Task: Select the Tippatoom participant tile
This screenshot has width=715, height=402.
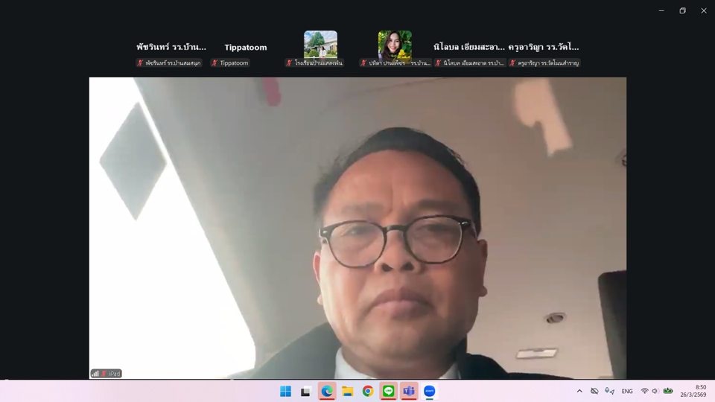Action: pyautogui.click(x=246, y=48)
